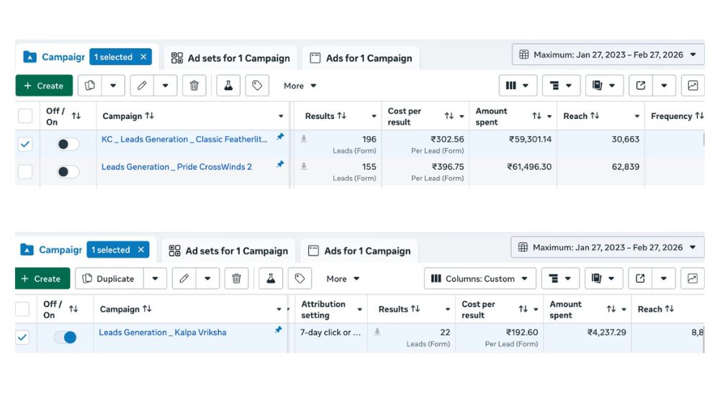Viewport: 720px width, 396px height.
Task: Expand the upper panel's date range dropdown
Action: click(608, 55)
